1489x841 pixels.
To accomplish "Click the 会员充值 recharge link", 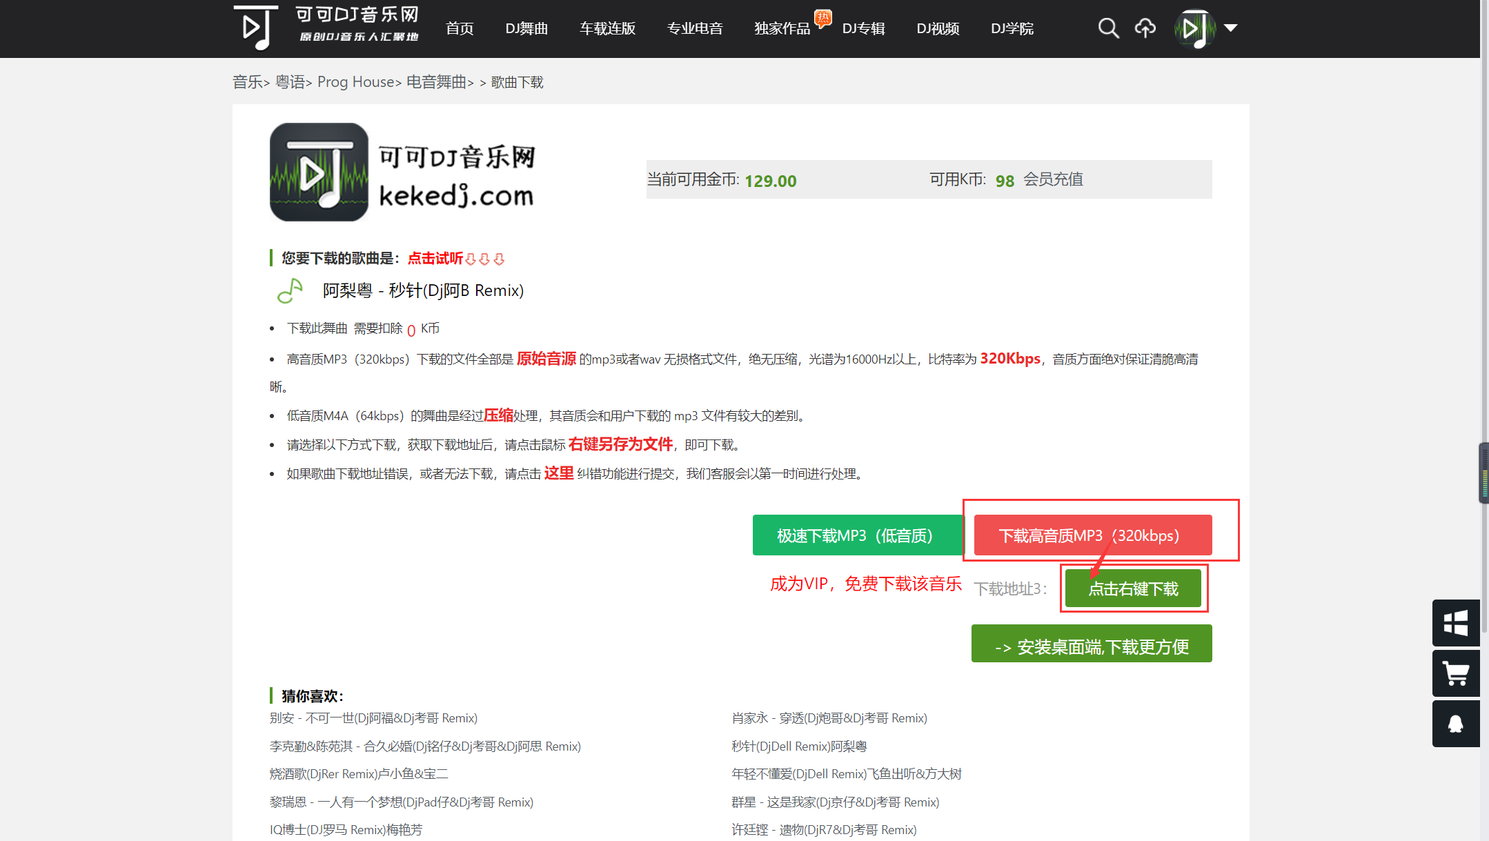I will (x=1053, y=179).
